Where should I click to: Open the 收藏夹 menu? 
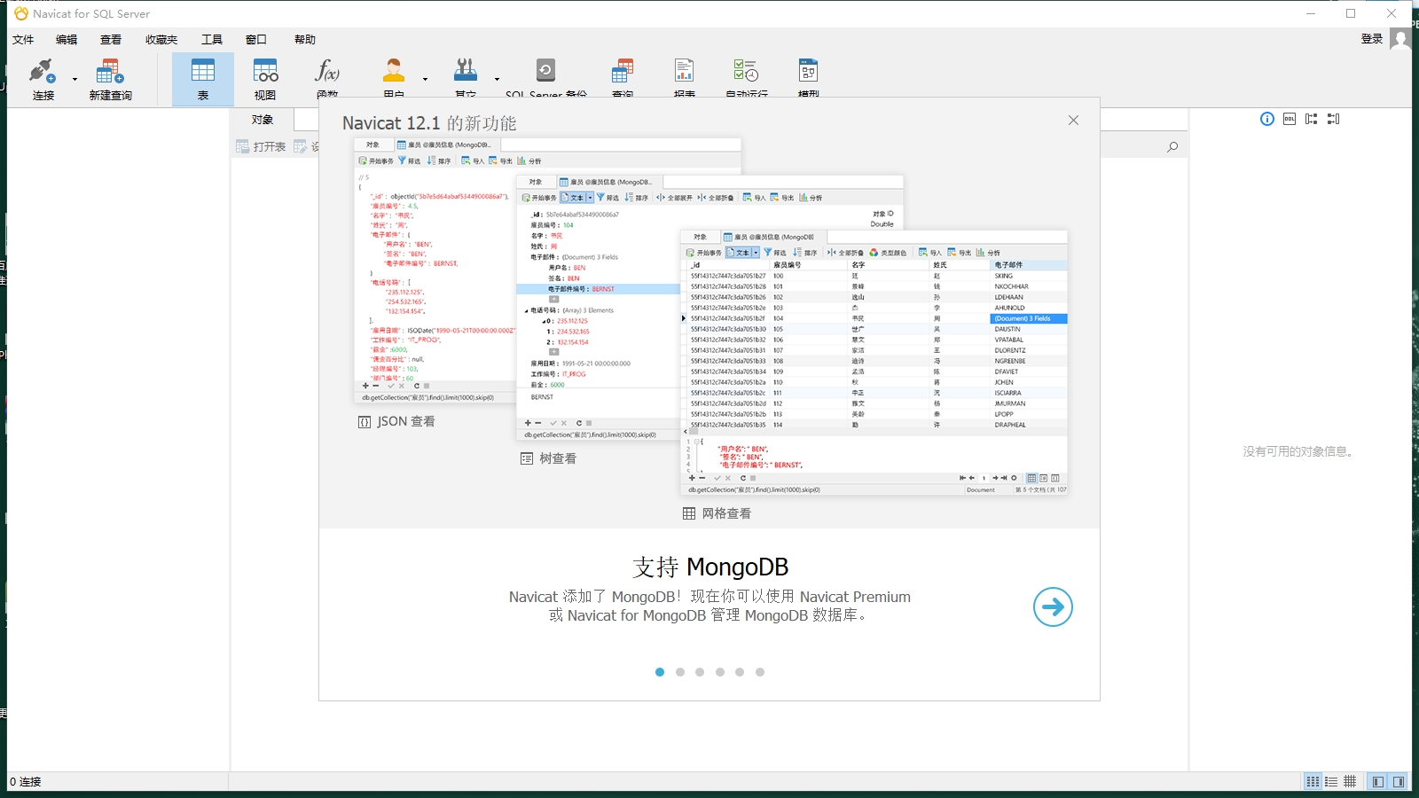[161, 39]
